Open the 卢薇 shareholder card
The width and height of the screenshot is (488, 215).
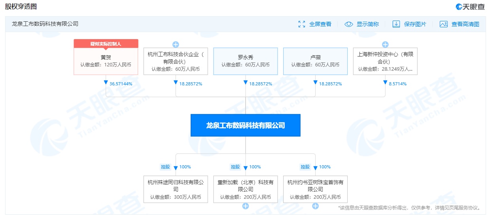pyautogui.click(x=315, y=61)
